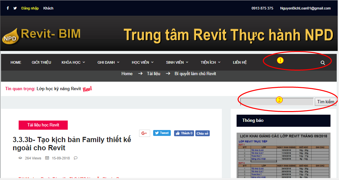Click the magnifier search icon in navbar
The image size is (339, 180).
tap(323, 63)
